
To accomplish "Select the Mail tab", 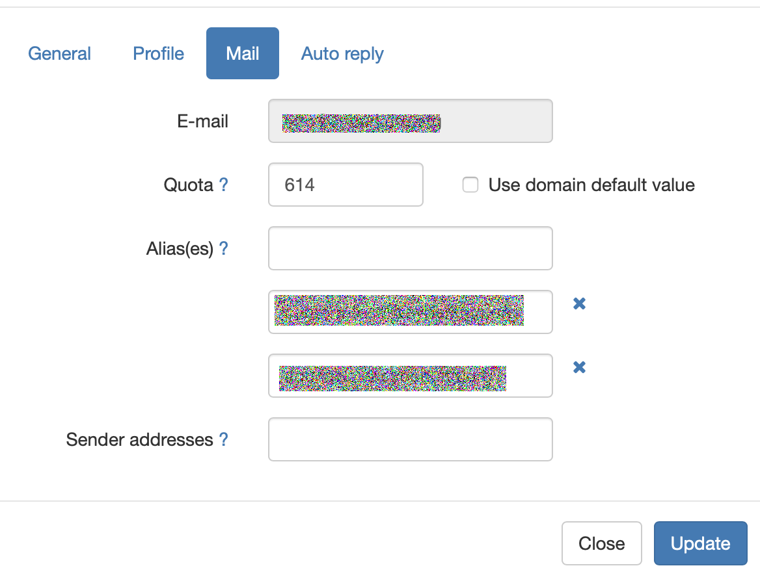I will [x=242, y=53].
